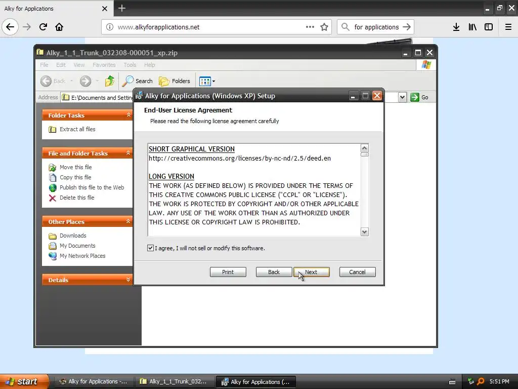Viewport: 518px width, 389px height.
Task: Collapse the Other Places panel
Action: click(128, 221)
